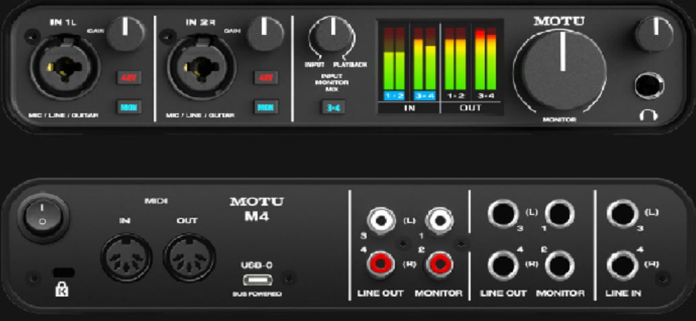Click the quarter-inch monitor 1 jack
The height and width of the screenshot is (321, 696).
pyautogui.click(x=560, y=214)
